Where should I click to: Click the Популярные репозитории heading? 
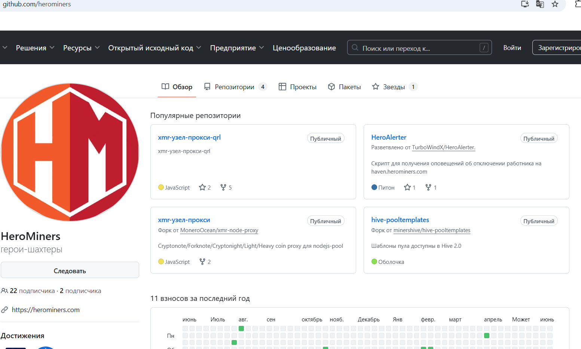coord(195,116)
